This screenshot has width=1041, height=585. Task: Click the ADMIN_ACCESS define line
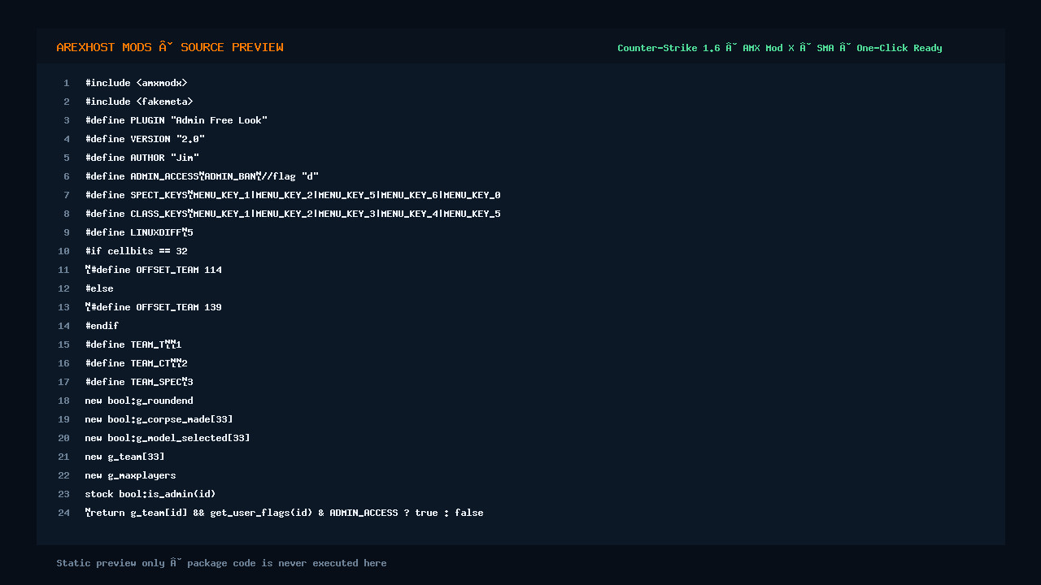202,176
